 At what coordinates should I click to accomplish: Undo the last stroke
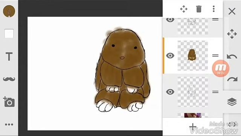click(232, 57)
